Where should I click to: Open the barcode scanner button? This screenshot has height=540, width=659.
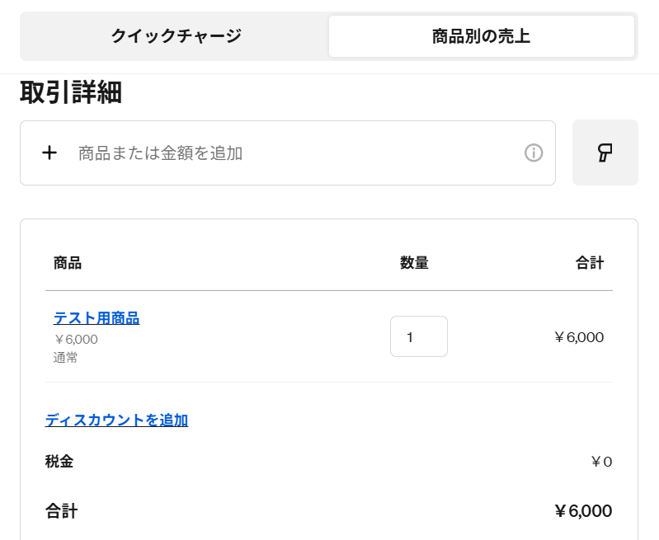coord(605,153)
